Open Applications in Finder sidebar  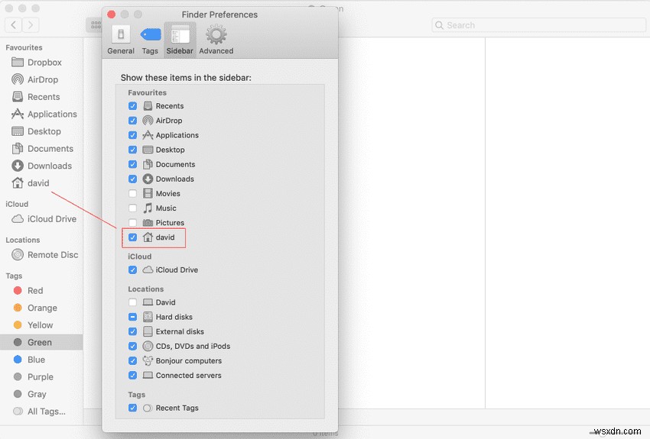pyautogui.click(x=41, y=115)
